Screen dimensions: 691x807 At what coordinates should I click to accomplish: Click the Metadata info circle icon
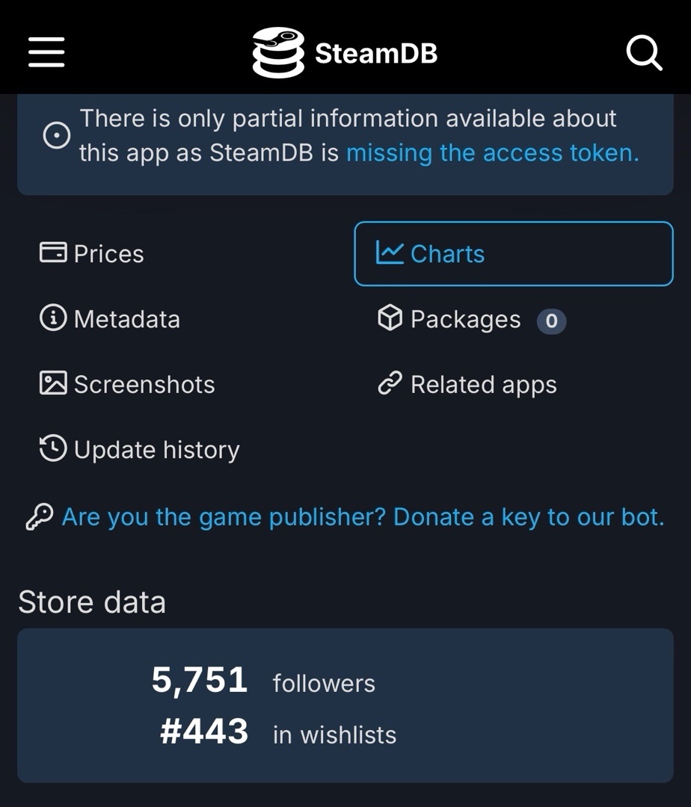(x=53, y=318)
